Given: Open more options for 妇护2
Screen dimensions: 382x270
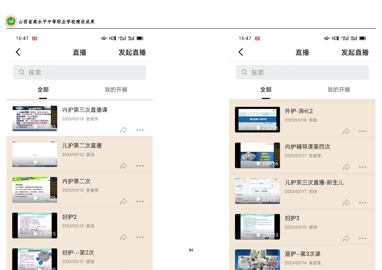Looking at the screenshot, I should tap(140, 237).
